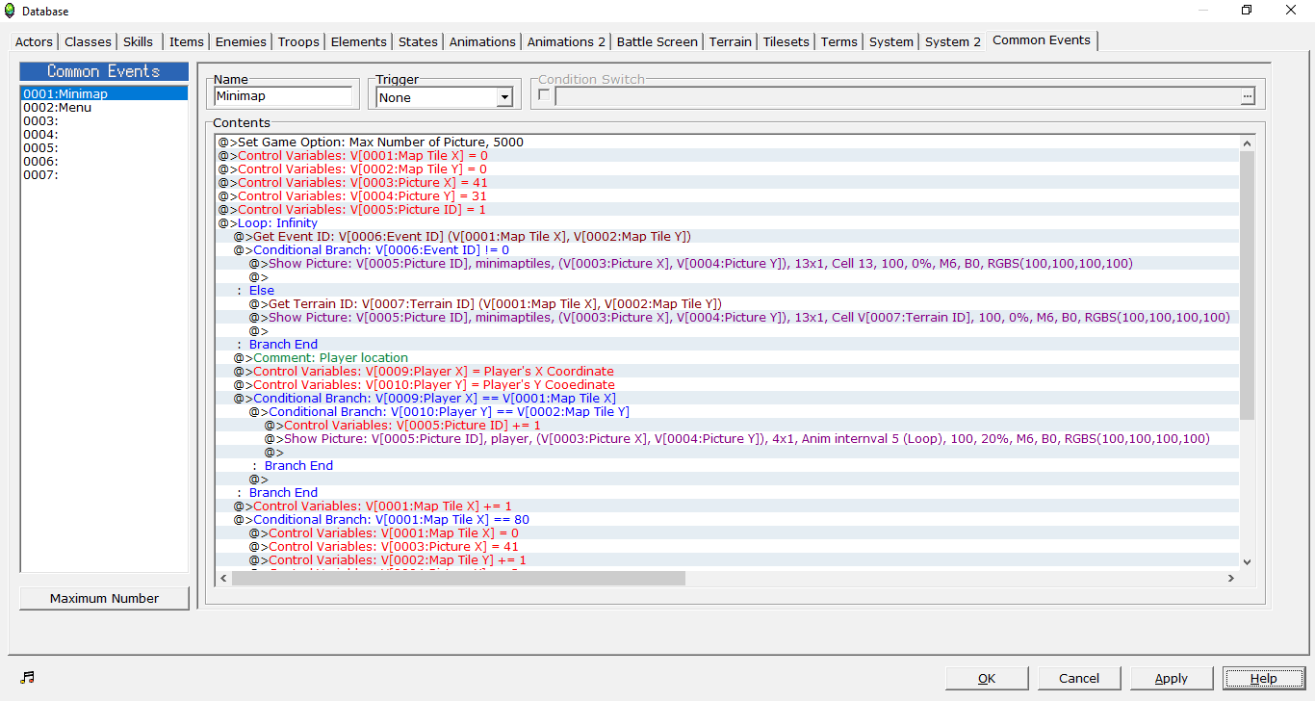Select the Get Event ID command line
This screenshot has width=1315, height=701.
click(728, 236)
